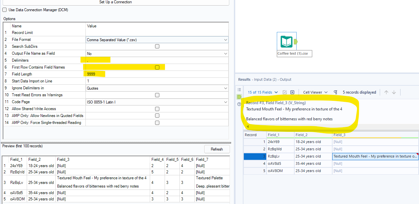Image resolution: width=419 pixels, height=204 pixels.
Task: Click the metadata list icon atop Results sidebar
Action: 239,89
